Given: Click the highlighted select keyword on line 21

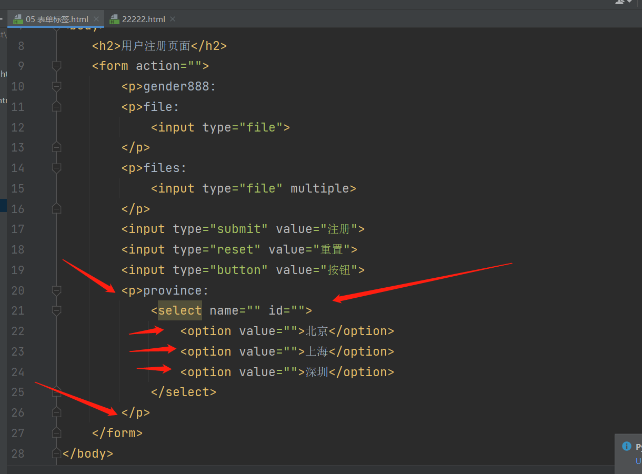Looking at the screenshot, I should point(180,310).
